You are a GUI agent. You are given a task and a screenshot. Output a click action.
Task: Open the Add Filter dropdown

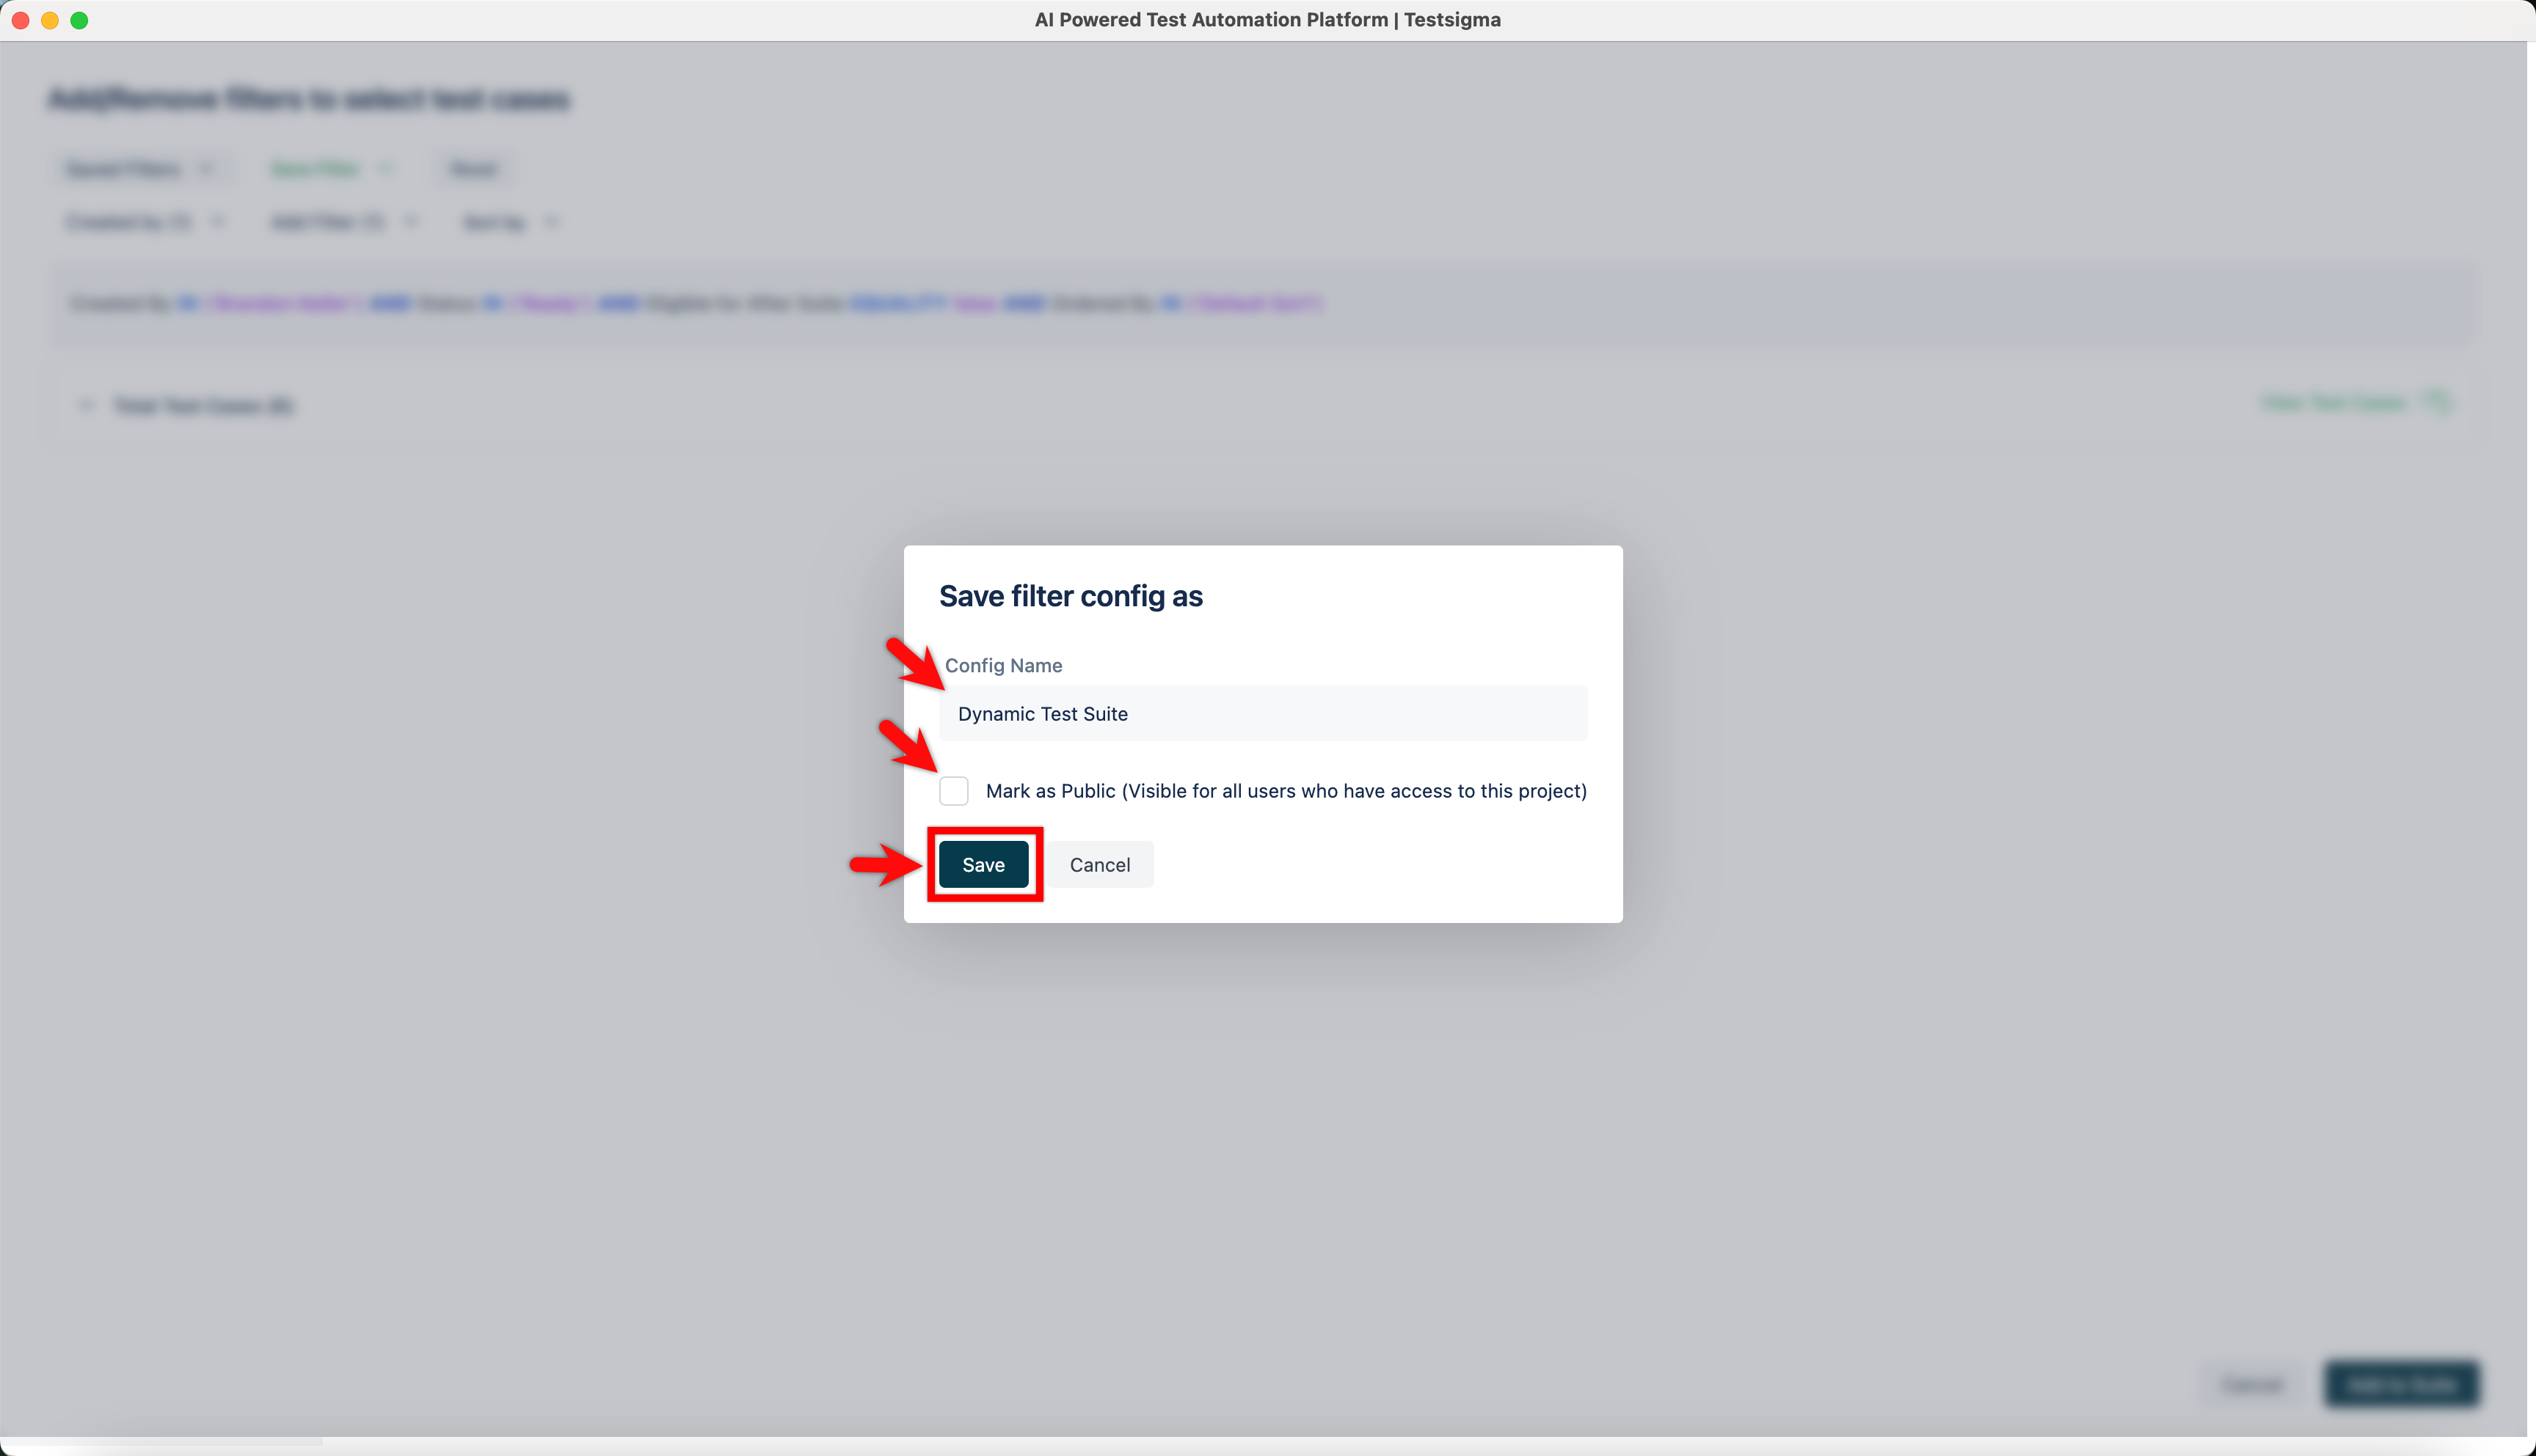[x=343, y=222]
